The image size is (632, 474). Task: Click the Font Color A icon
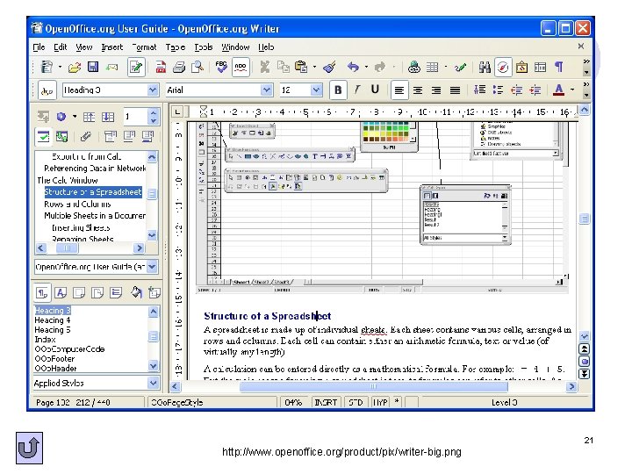click(x=558, y=90)
